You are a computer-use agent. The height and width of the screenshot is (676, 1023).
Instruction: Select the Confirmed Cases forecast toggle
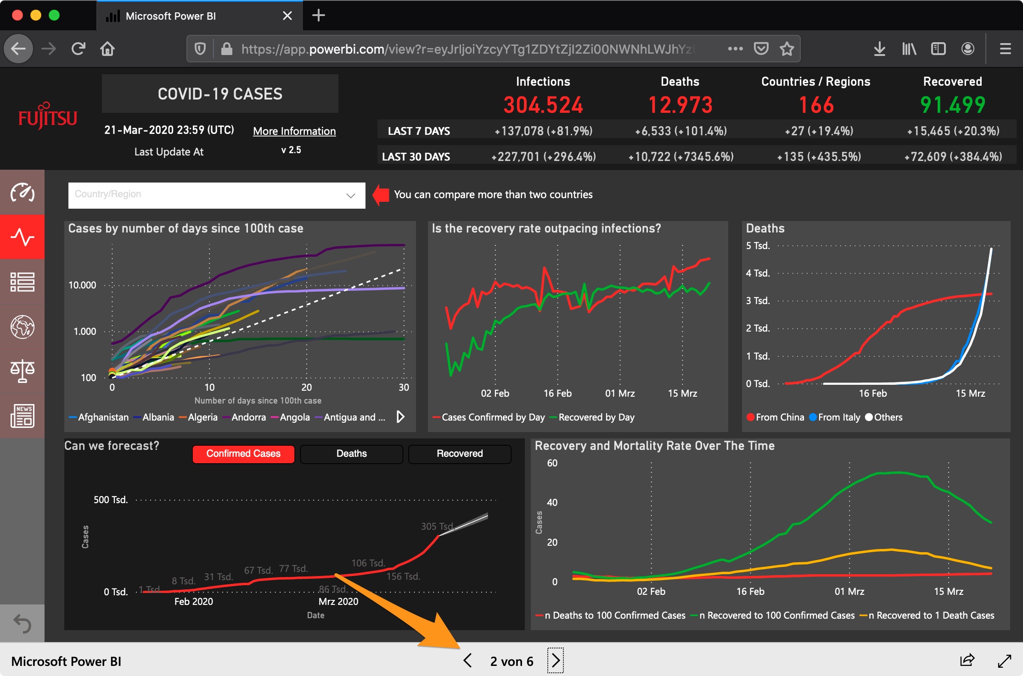(243, 454)
